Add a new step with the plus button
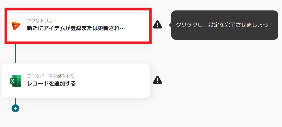Viewport: 282px width, 127px height. tap(16, 108)
